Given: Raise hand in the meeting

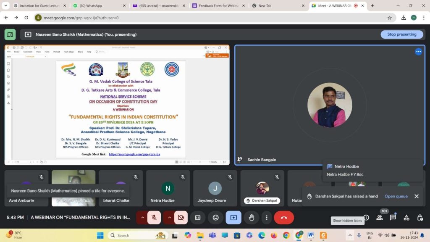Looking at the screenshot, I should (252, 218).
